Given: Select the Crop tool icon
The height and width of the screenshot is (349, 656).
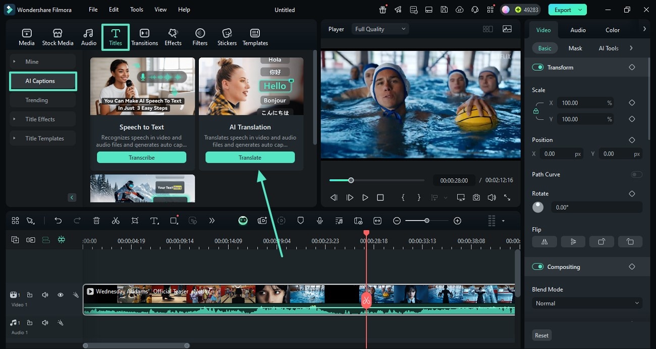Looking at the screenshot, I should click(x=135, y=221).
